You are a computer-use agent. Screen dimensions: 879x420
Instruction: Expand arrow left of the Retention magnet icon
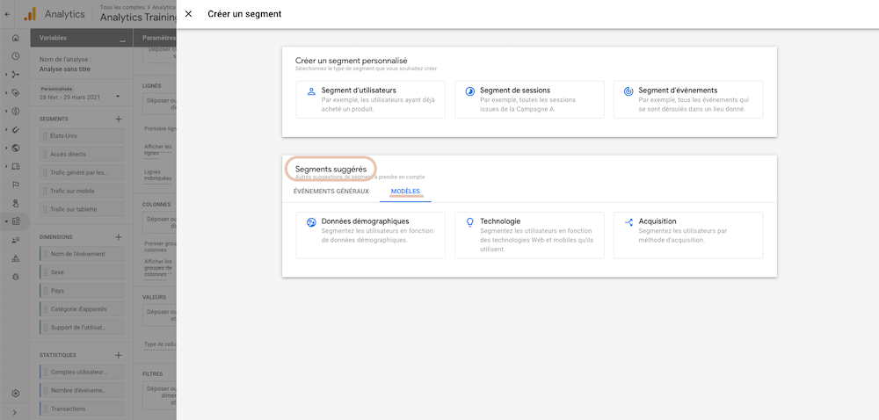[6, 129]
